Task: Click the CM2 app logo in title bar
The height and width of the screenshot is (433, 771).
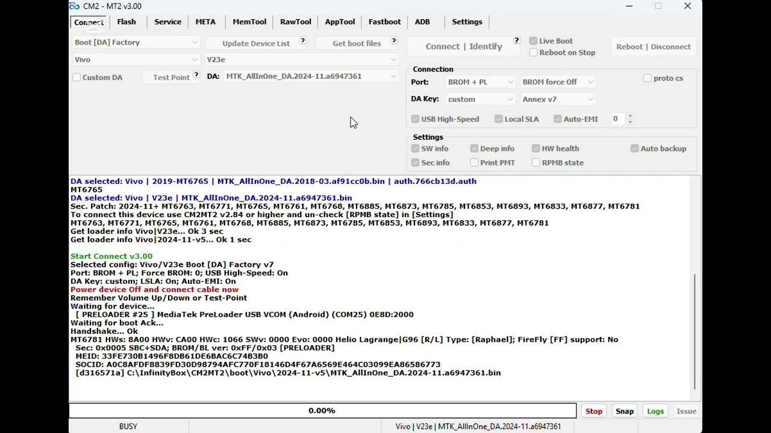Action: [75, 6]
